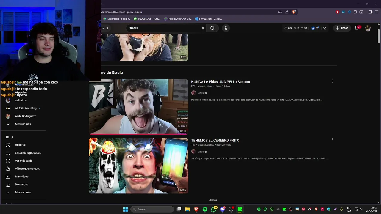Click the ESP LAA language indicator
Screen dimensions: 381x214
(x=349, y=209)
